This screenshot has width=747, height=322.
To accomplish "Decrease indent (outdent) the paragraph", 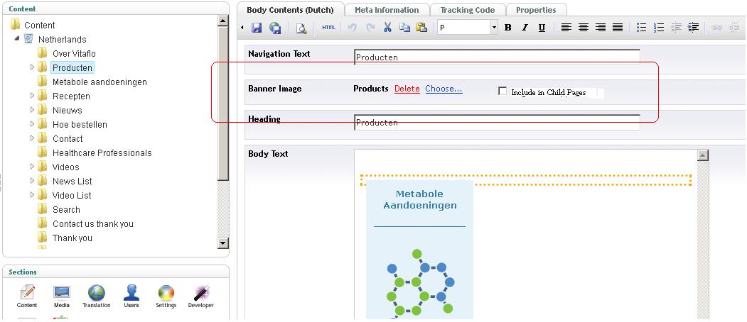I will tap(676, 28).
